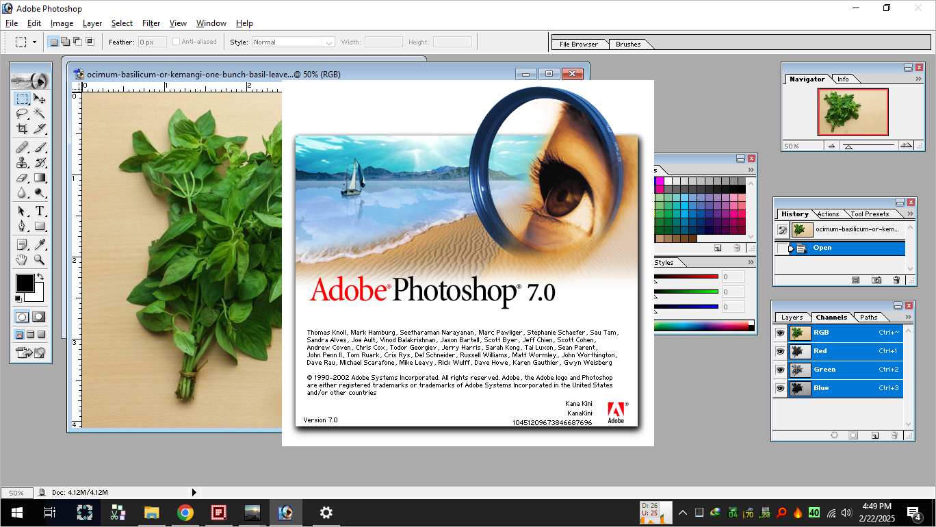This screenshot has height=527, width=936.
Task: Select the Crop tool
Action: click(x=22, y=128)
